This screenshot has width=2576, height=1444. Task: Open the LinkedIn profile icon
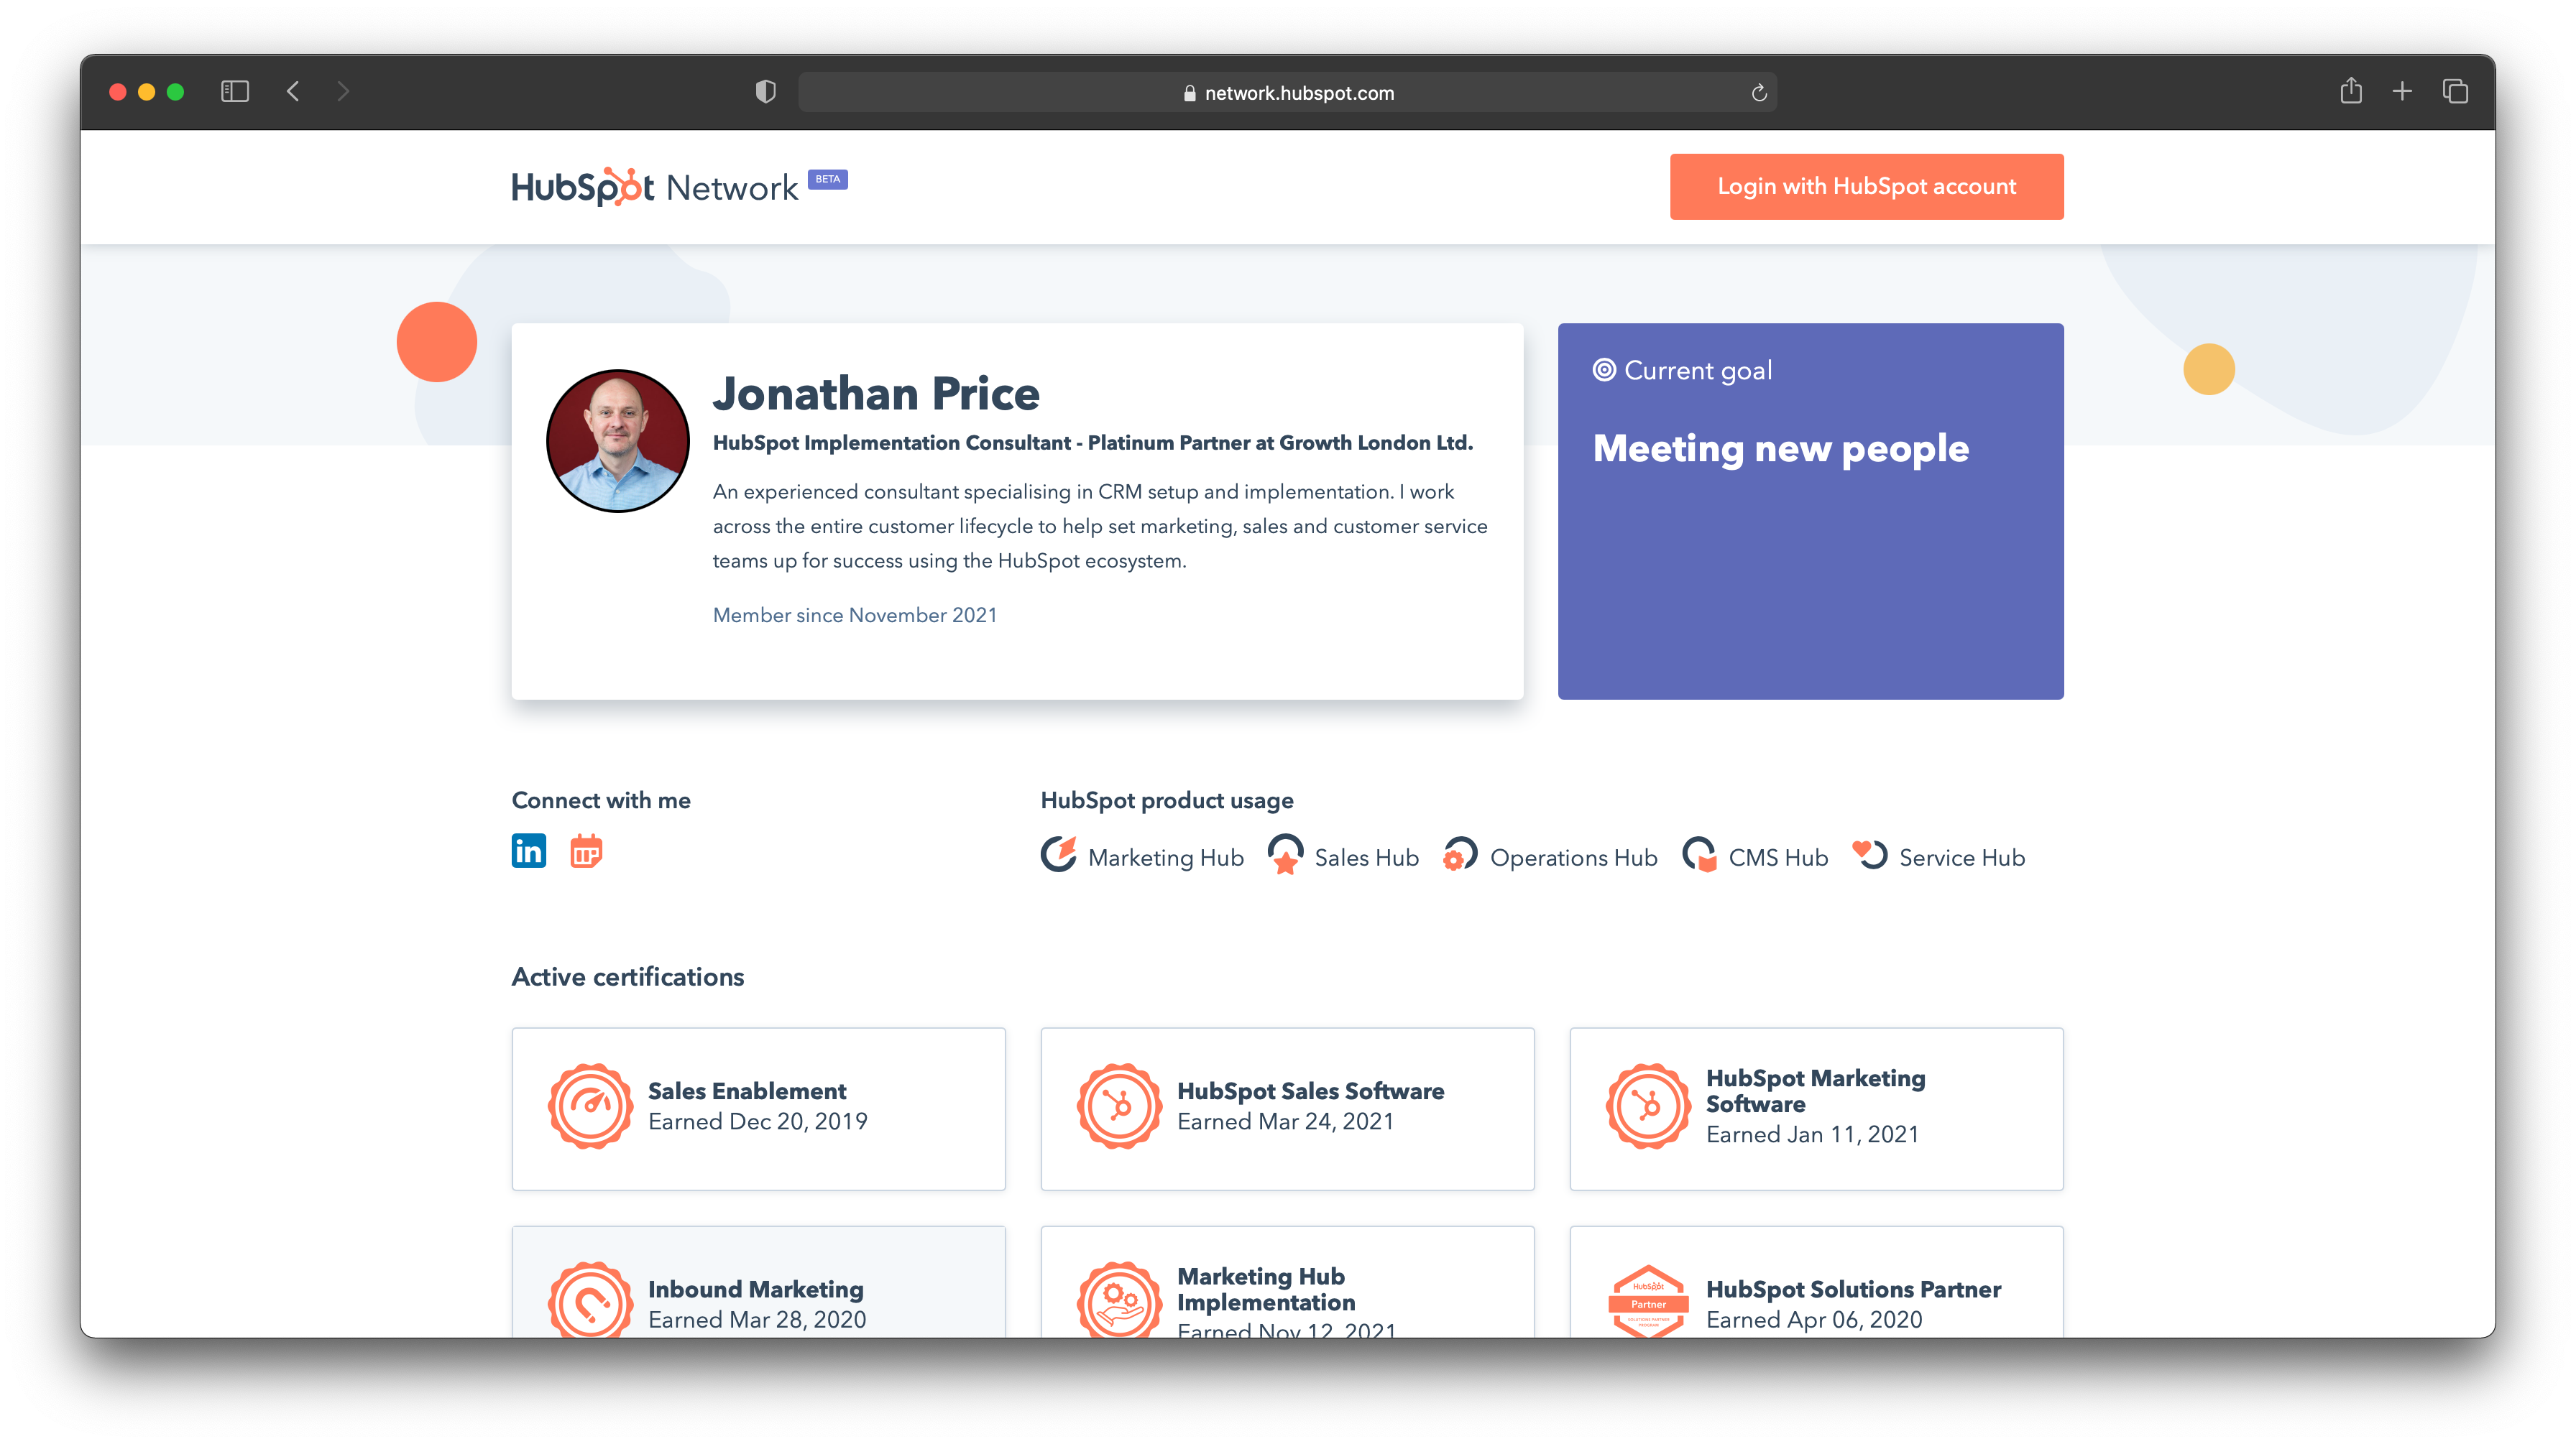click(x=528, y=851)
